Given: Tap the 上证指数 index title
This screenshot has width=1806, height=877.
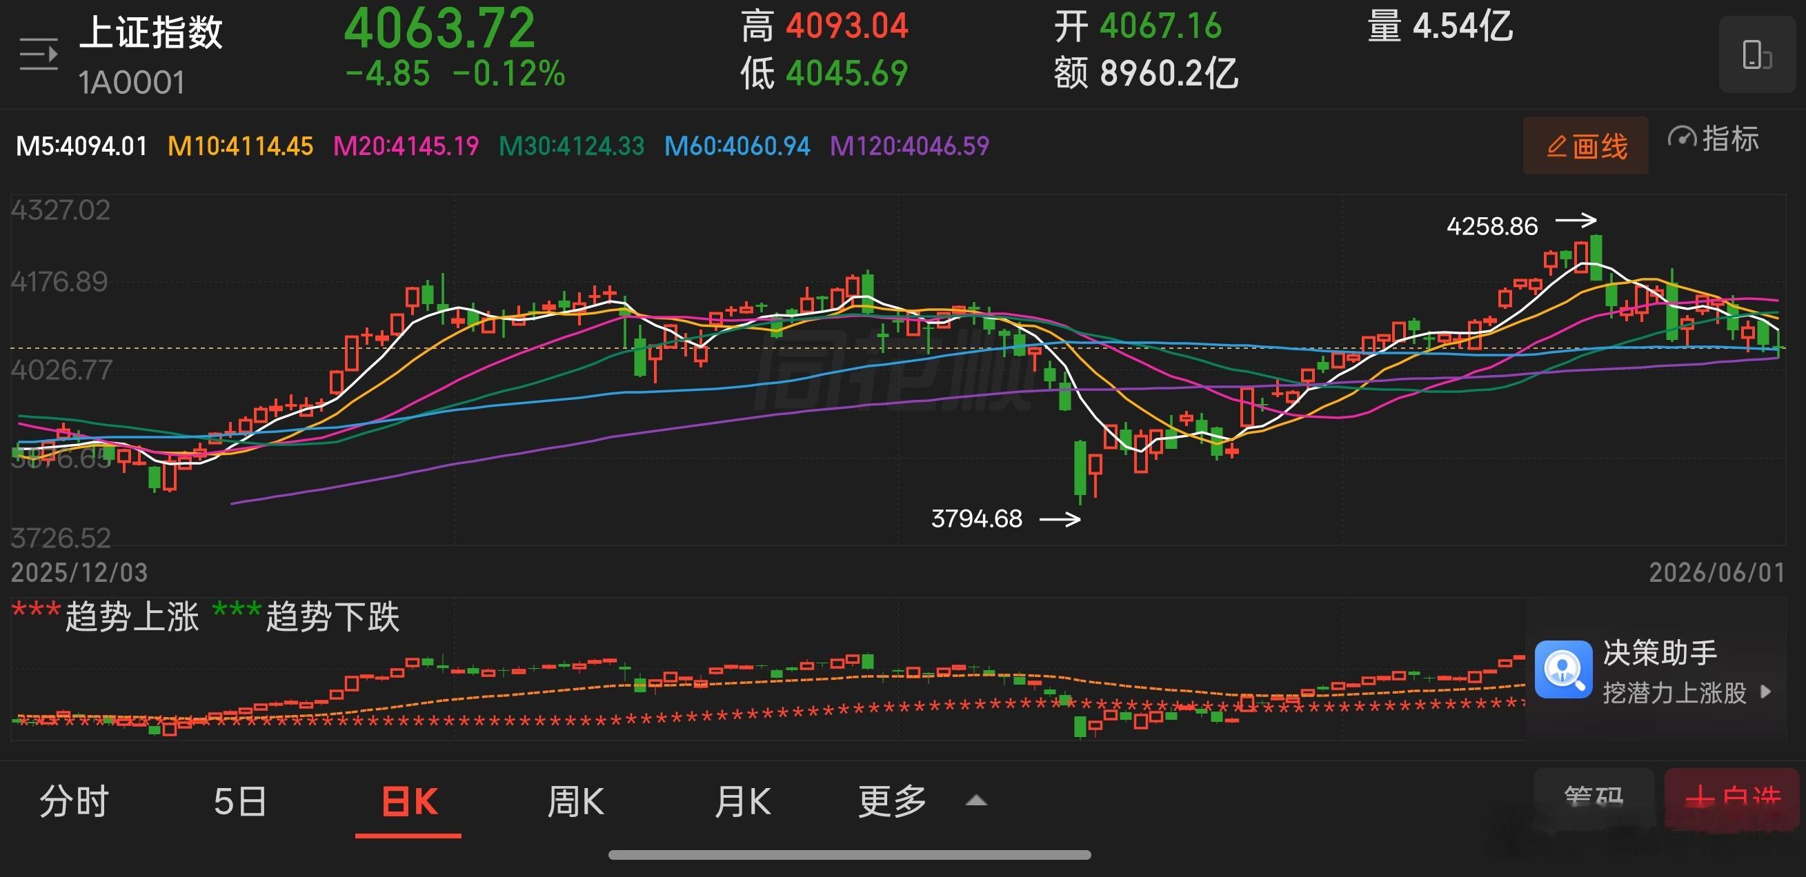Looking at the screenshot, I should (x=151, y=32).
